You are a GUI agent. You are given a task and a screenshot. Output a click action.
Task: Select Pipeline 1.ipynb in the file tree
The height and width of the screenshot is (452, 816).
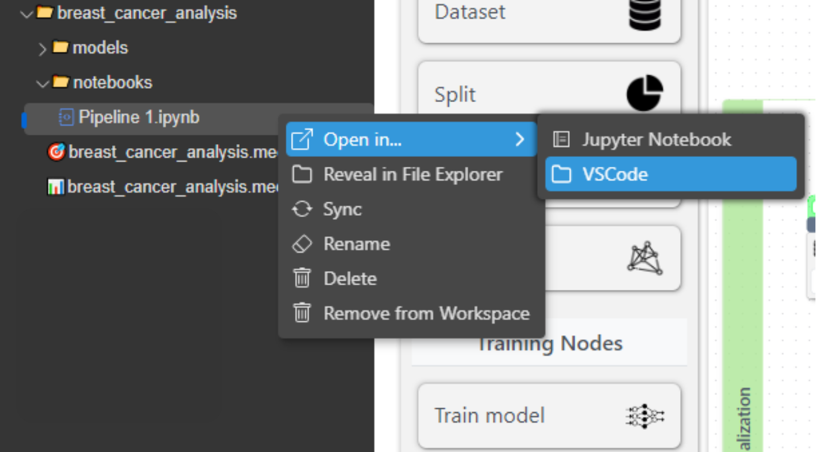click(139, 118)
